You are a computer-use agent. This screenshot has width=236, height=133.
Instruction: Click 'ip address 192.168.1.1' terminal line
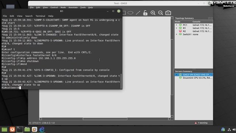38,58
